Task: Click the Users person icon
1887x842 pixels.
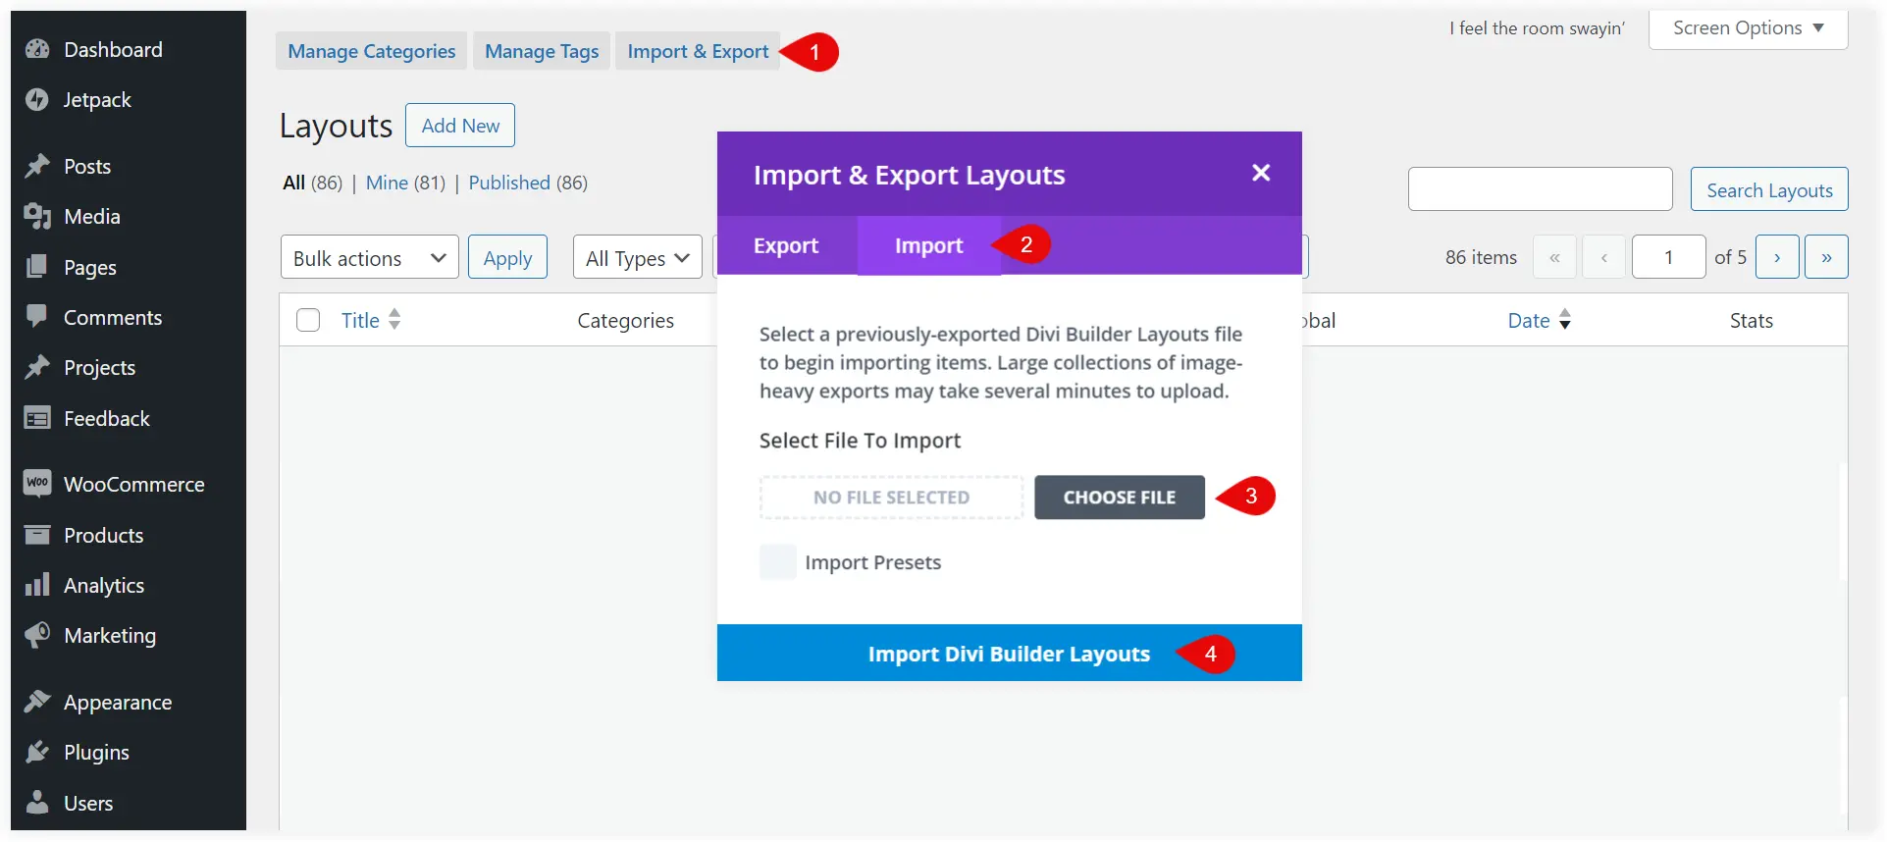Action: [37, 803]
